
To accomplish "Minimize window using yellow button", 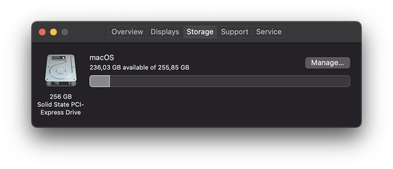I will point(53,32).
